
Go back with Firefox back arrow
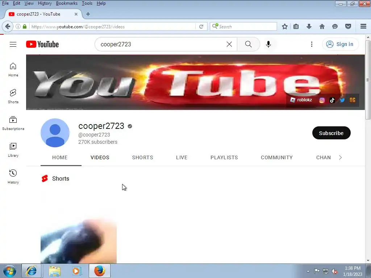click(x=8, y=26)
